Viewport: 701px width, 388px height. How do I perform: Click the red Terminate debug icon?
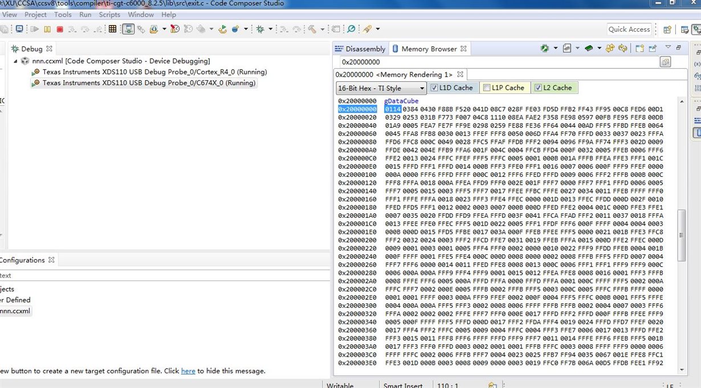pos(60,29)
